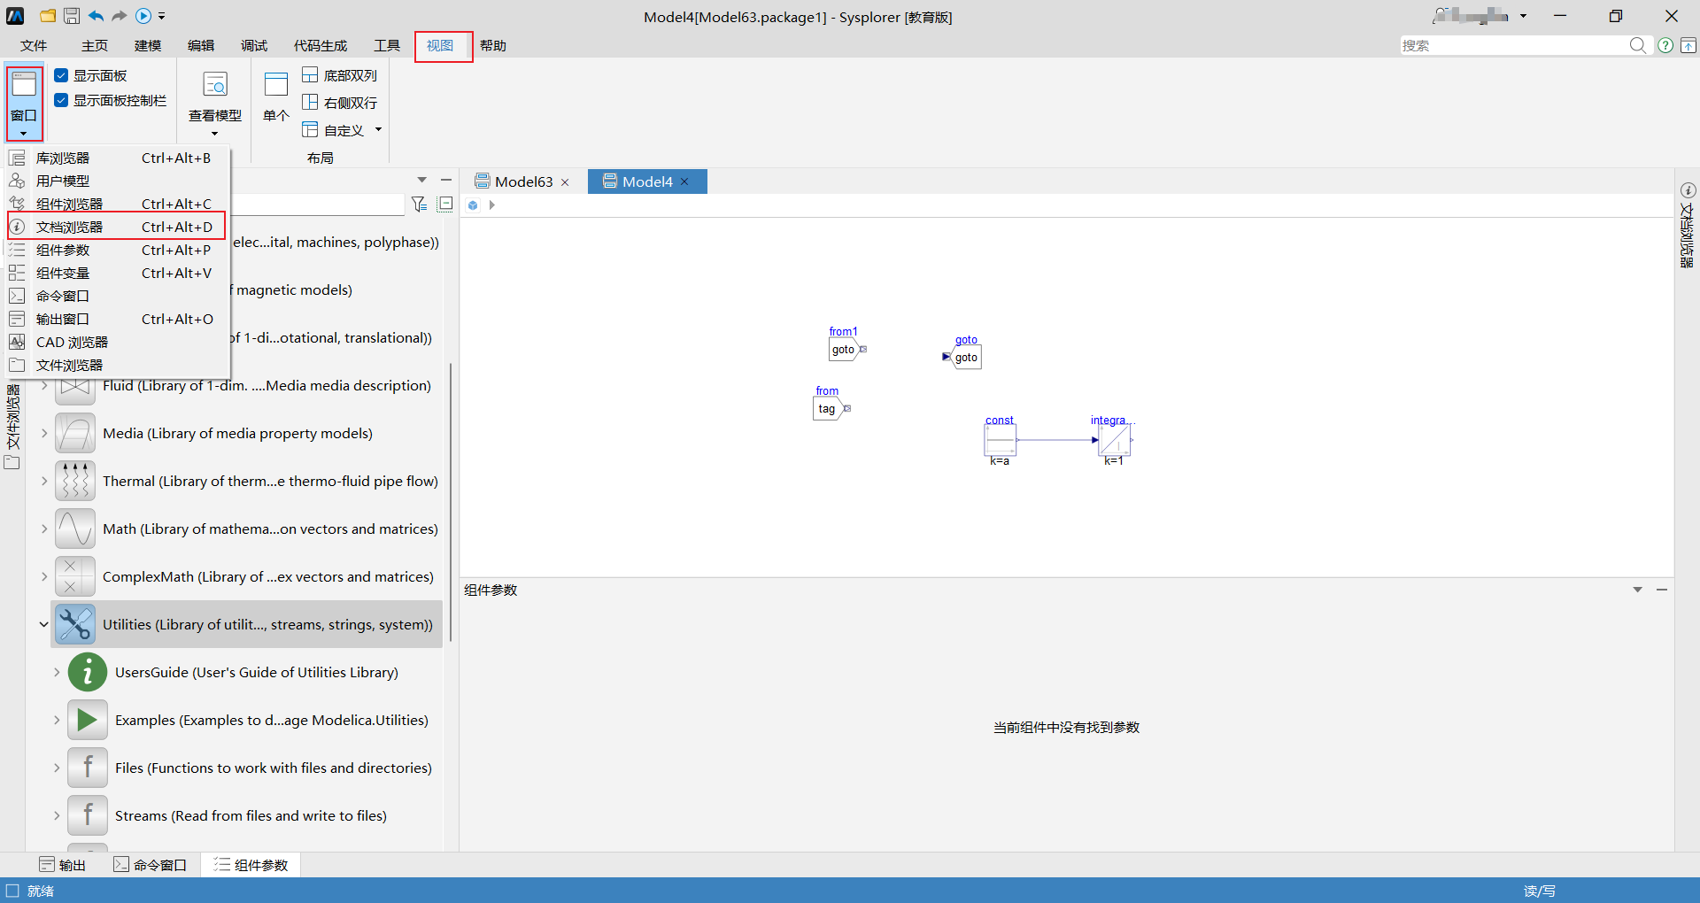The image size is (1700, 903).
Task: Minimize the library browser panel
Action: pyautogui.click(x=446, y=180)
